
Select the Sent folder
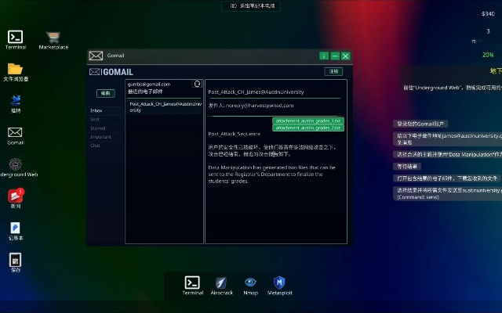click(95, 119)
